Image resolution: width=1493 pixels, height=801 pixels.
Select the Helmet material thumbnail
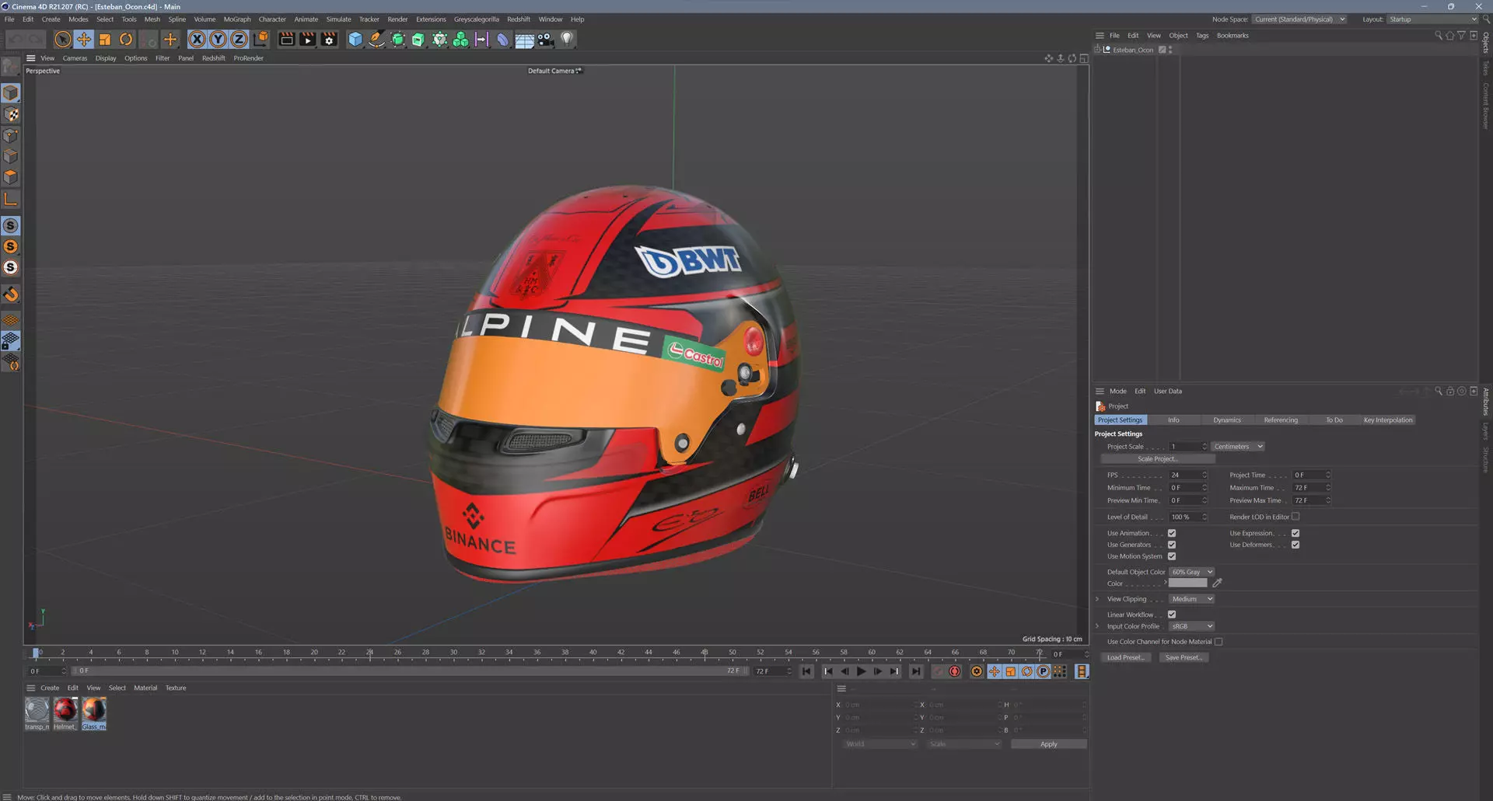coord(65,713)
